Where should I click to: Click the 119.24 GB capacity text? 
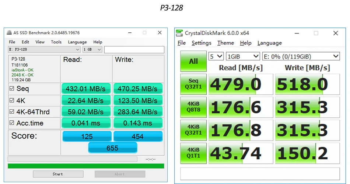pos(21,80)
